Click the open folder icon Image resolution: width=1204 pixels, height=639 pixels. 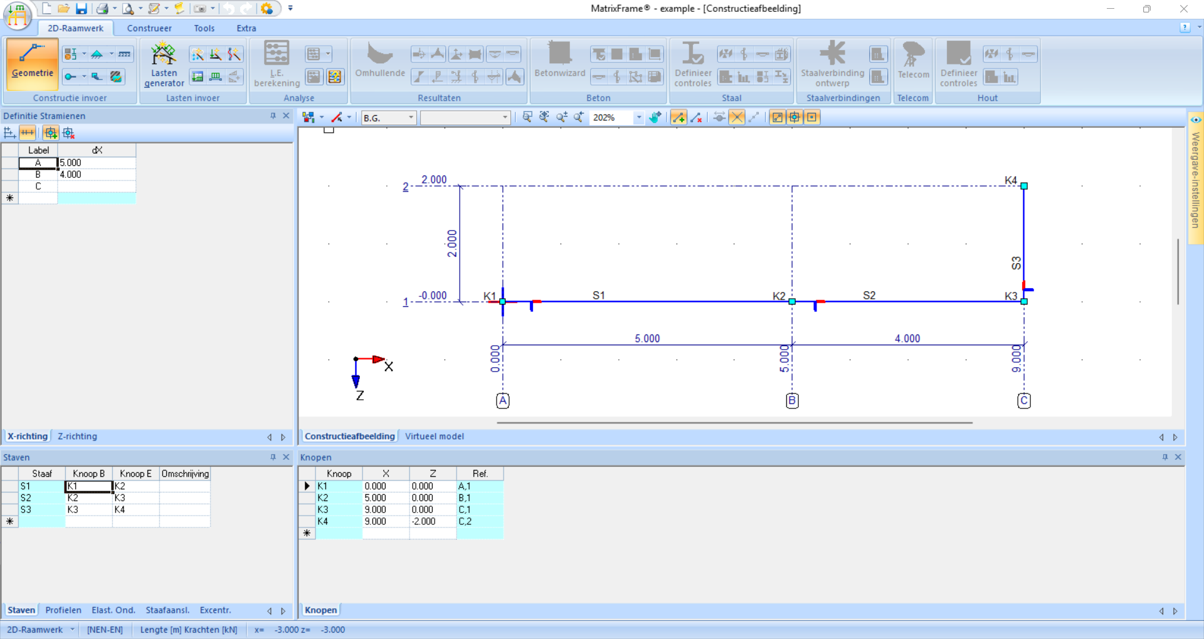[63, 9]
